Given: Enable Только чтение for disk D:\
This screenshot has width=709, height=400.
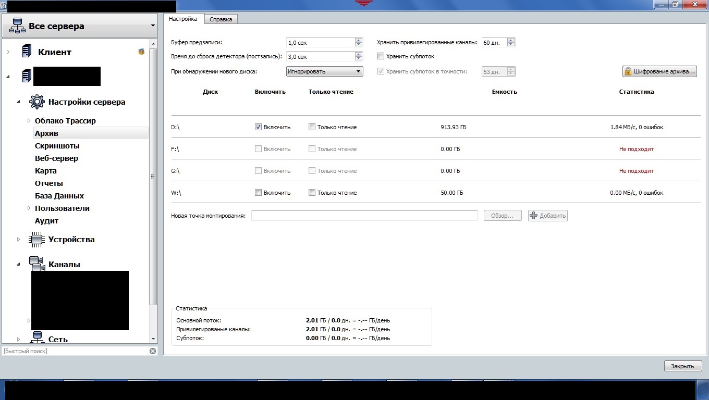Looking at the screenshot, I should pyautogui.click(x=312, y=127).
